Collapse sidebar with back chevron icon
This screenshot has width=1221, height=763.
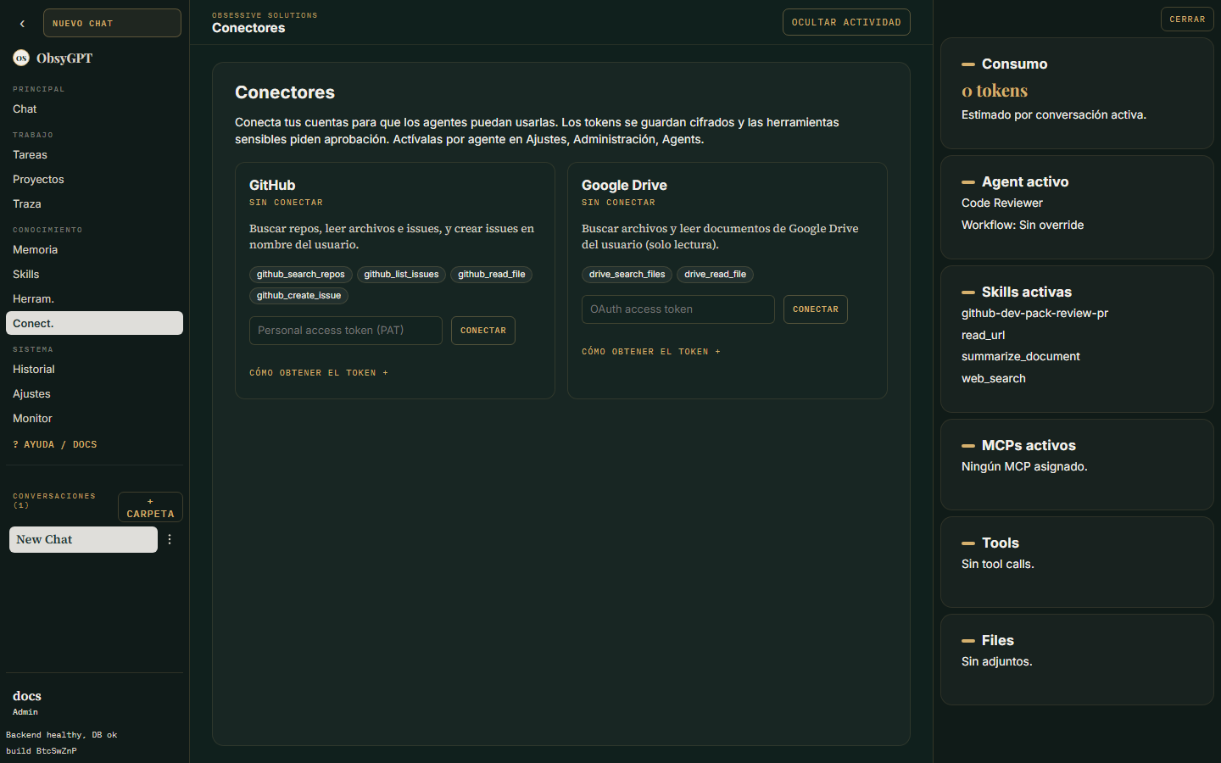(x=22, y=24)
